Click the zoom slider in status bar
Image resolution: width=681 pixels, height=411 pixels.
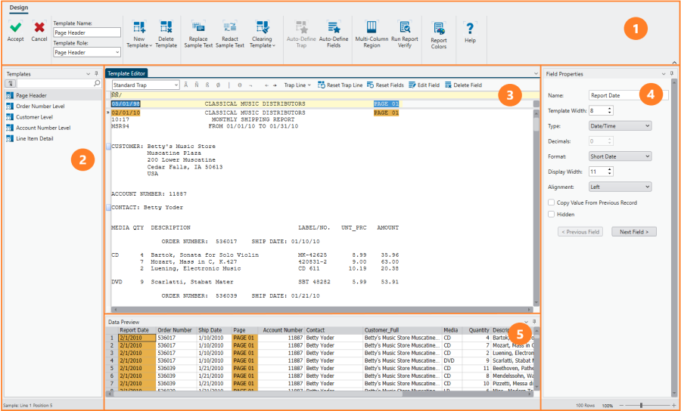tap(641, 406)
